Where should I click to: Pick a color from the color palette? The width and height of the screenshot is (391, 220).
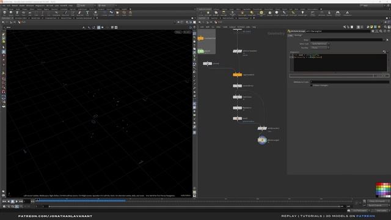(383, 190)
